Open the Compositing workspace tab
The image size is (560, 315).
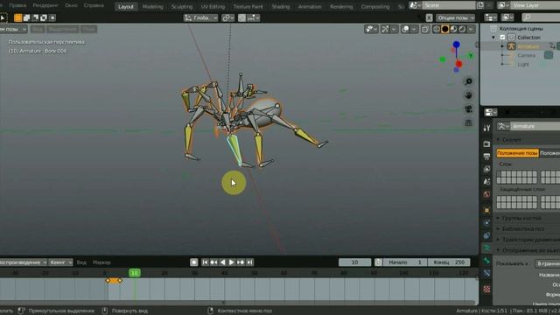375,6
